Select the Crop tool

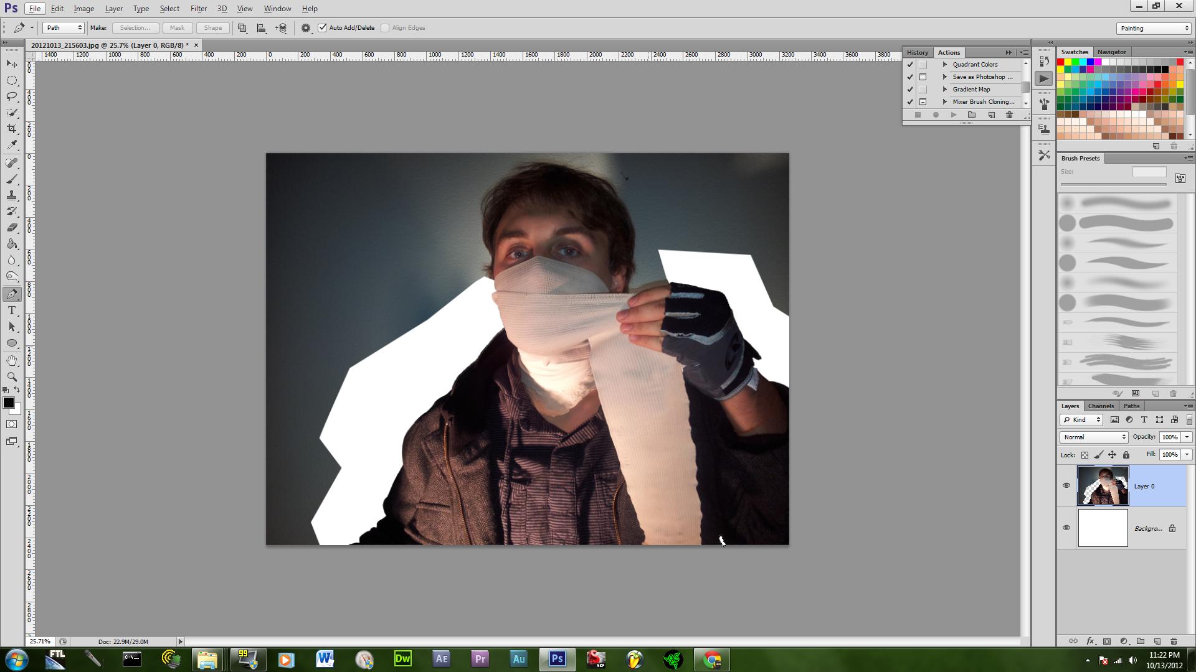coord(12,129)
